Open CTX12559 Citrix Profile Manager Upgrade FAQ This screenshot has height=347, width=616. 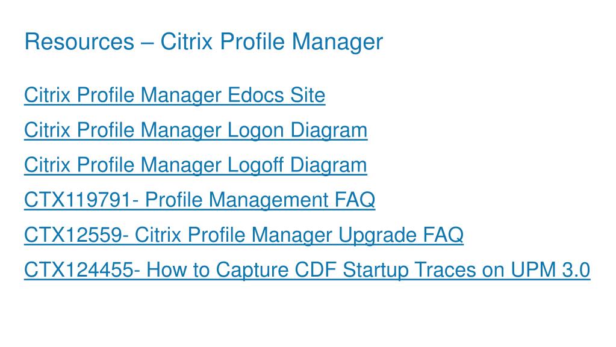pyautogui.click(x=244, y=235)
